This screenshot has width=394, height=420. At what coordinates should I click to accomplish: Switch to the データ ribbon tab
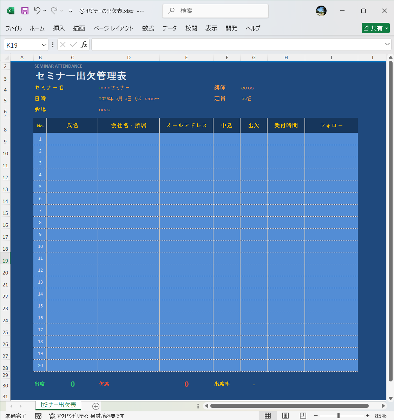169,28
